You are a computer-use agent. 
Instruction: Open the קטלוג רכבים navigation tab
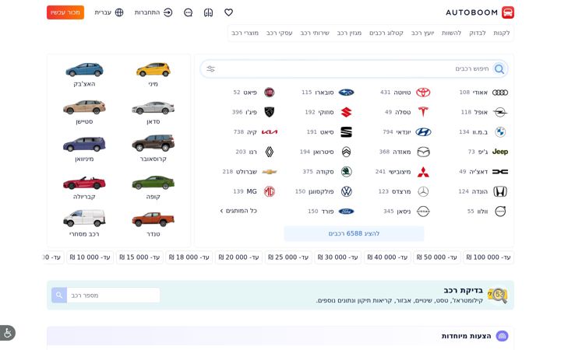386,33
